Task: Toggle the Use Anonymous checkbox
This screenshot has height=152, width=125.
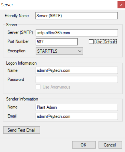Action: click(x=38, y=87)
